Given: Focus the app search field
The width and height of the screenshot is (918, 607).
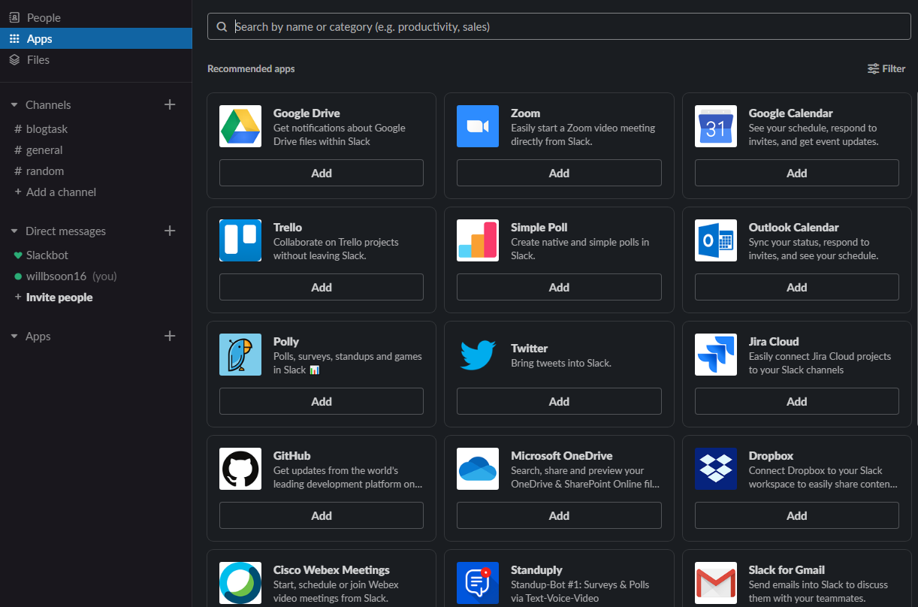Looking at the screenshot, I should pyautogui.click(x=559, y=26).
